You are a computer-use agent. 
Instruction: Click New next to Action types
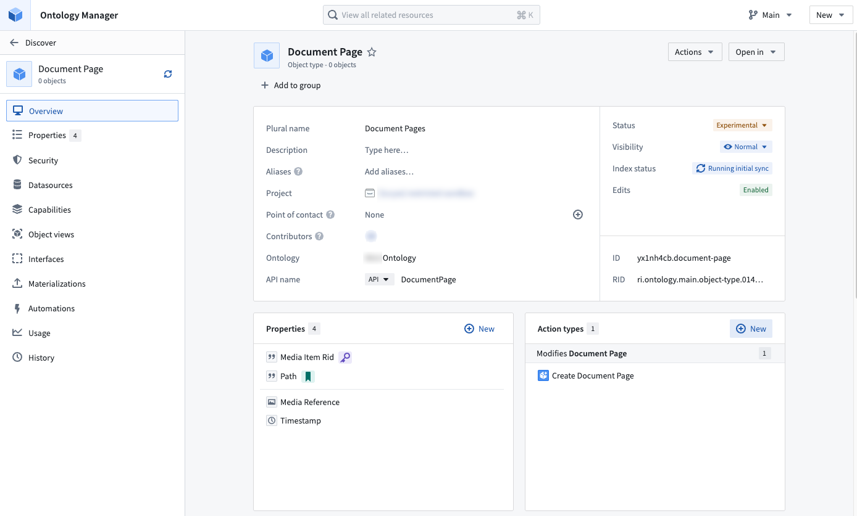coord(751,328)
